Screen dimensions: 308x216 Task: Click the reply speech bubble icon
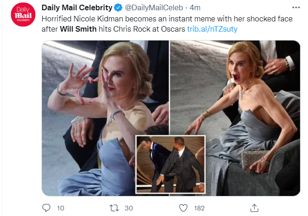46,208
